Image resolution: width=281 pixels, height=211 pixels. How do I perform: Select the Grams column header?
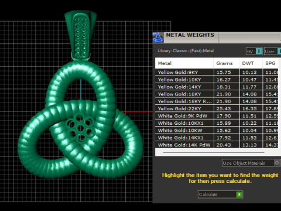pos(227,63)
